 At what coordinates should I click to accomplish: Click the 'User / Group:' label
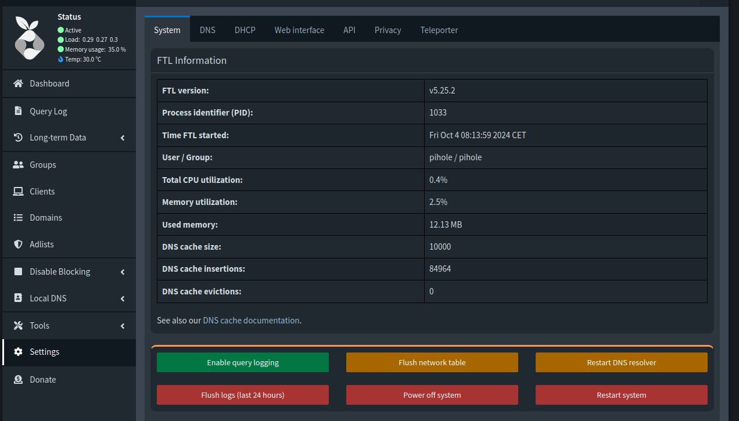point(187,157)
